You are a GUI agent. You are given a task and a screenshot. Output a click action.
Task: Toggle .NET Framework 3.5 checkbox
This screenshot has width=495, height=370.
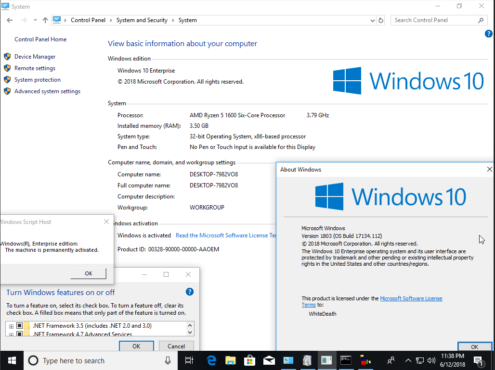click(20, 326)
